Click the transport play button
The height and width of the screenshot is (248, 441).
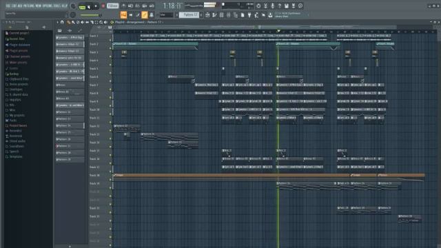click(89, 6)
